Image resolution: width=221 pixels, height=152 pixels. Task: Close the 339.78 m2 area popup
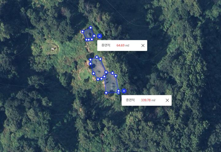[167, 100]
